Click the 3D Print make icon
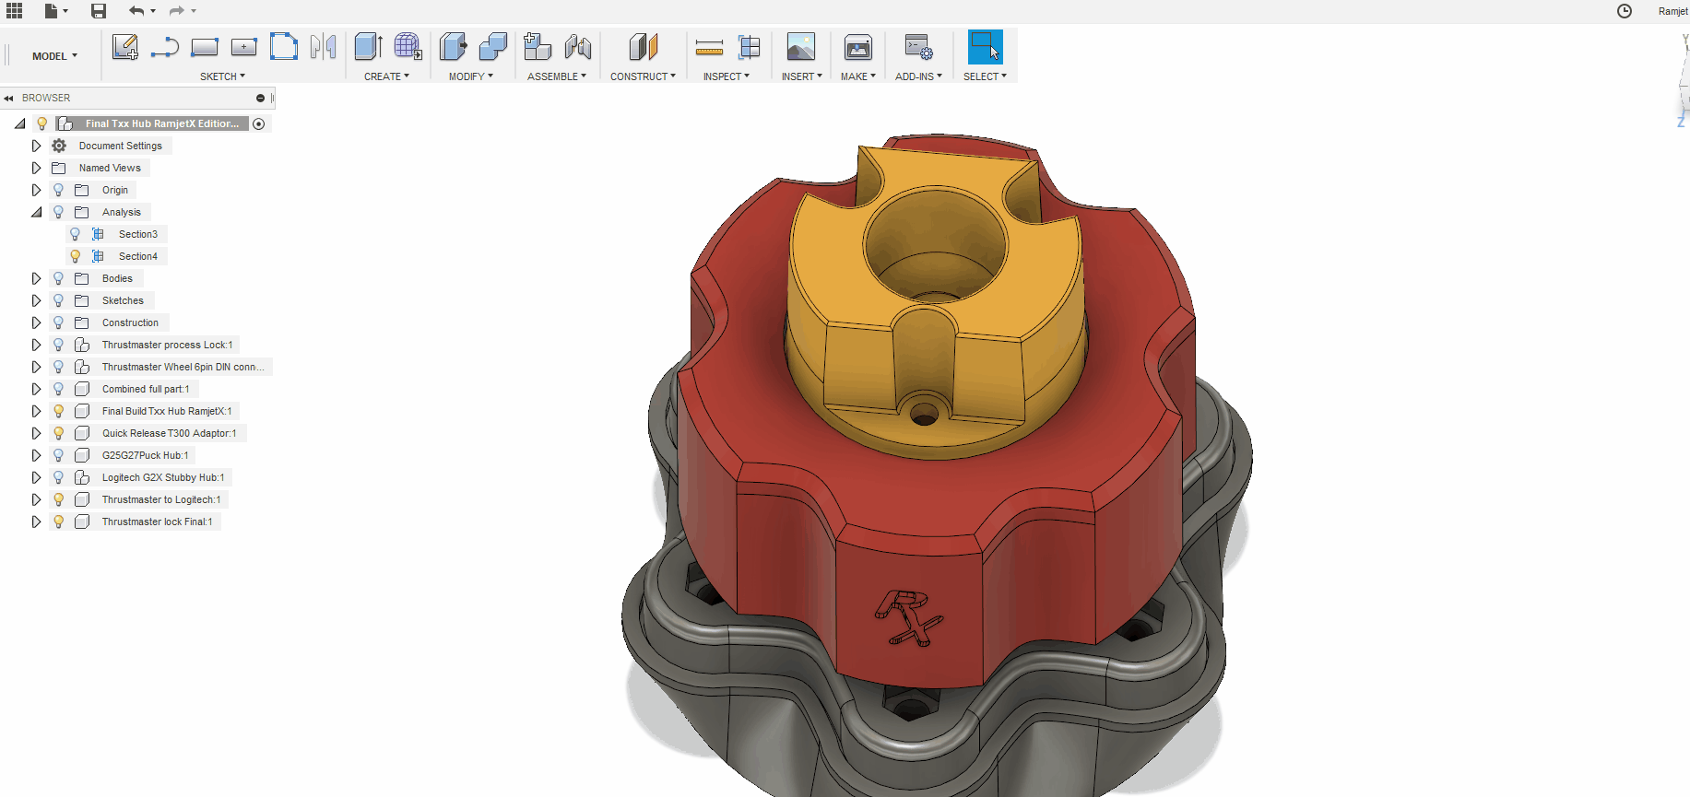The image size is (1690, 797). [x=857, y=47]
